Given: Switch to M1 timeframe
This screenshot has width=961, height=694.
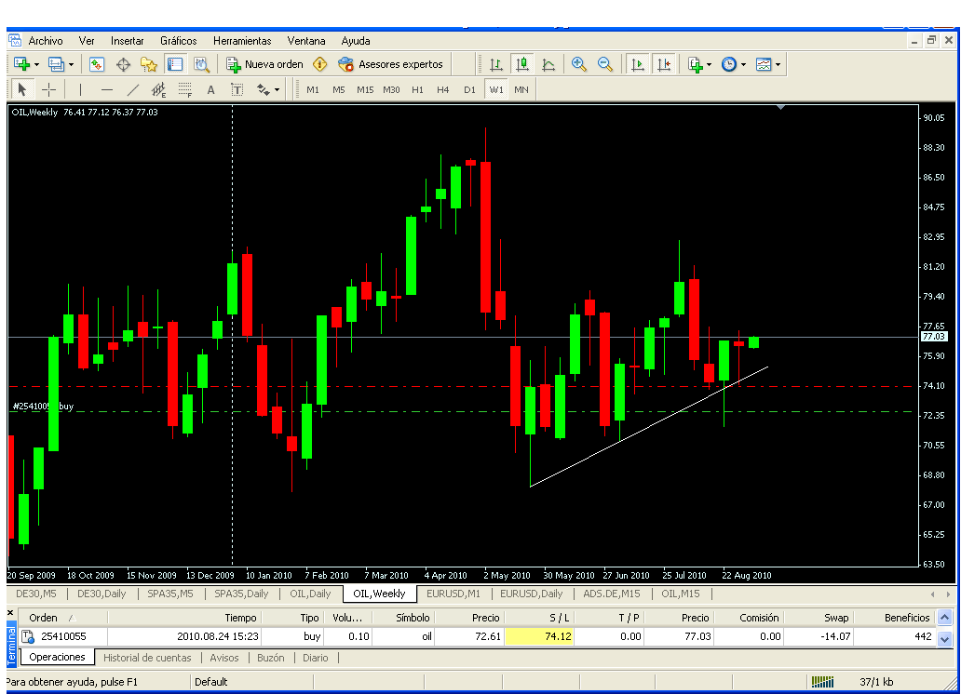Looking at the screenshot, I should [x=313, y=89].
